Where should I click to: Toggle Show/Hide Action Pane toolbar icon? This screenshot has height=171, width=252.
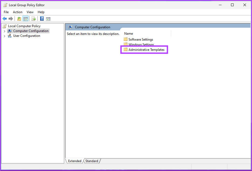click(x=48, y=19)
